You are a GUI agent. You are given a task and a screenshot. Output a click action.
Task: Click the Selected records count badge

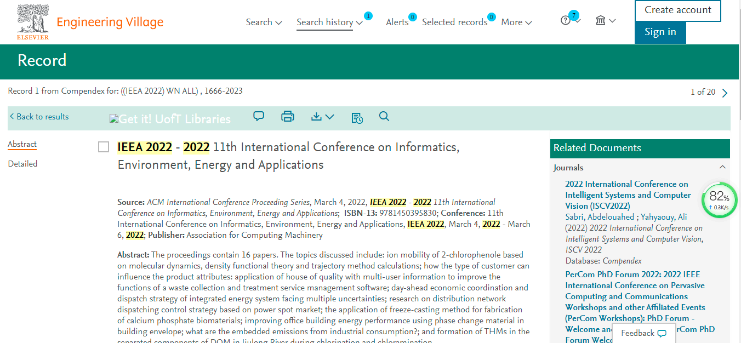[x=492, y=17]
